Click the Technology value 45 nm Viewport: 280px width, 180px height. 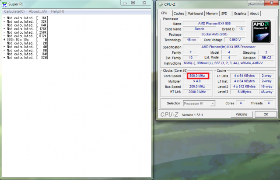pyautogui.click(x=192, y=40)
